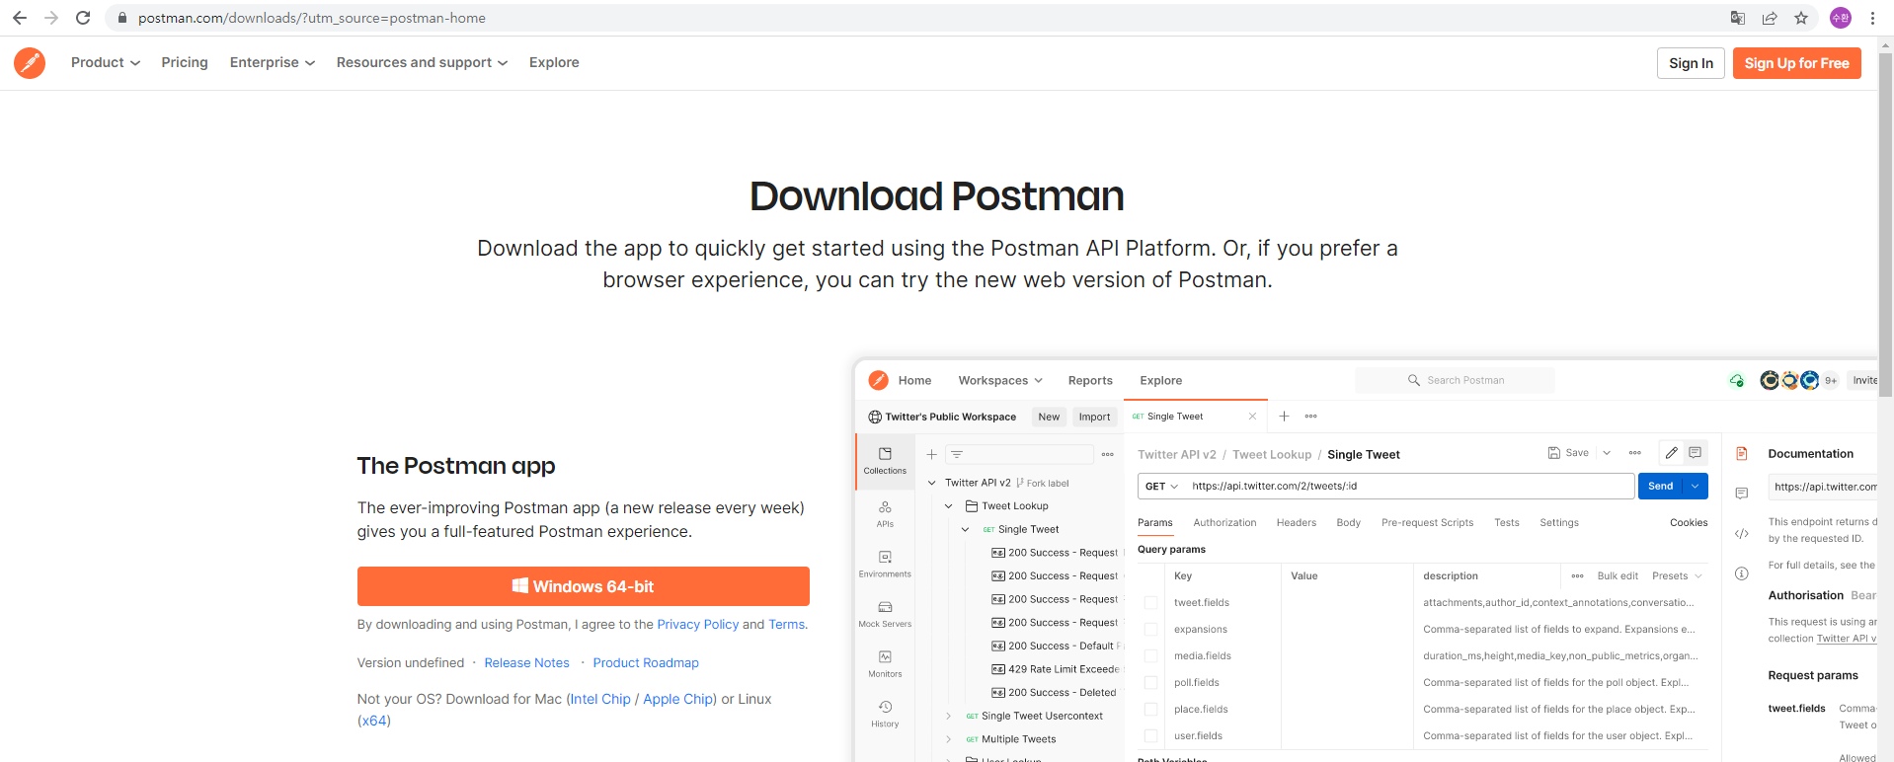Click the Windows 64-bit download button
This screenshot has height=762, width=1894.
(x=583, y=586)
